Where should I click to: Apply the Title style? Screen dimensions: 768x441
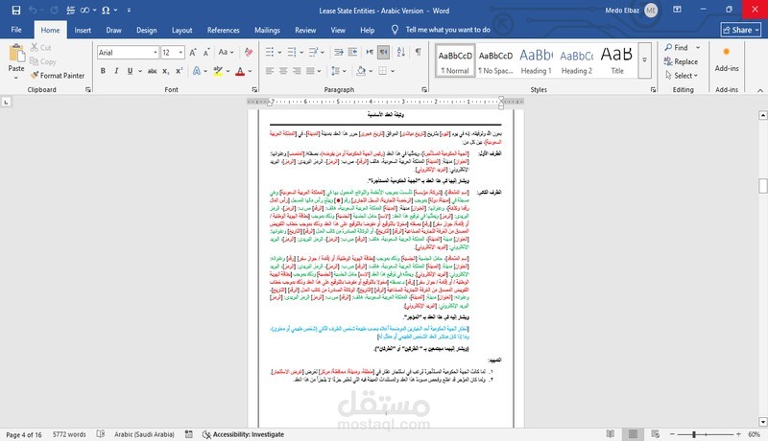(617, 60)
